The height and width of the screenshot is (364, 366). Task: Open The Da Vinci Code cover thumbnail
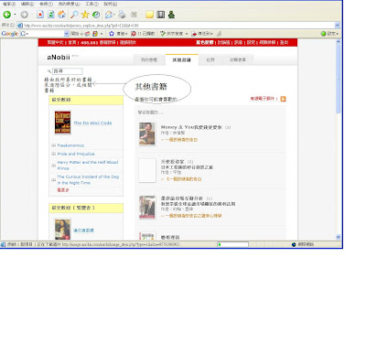pyautogui.click(x=62, y=123)
